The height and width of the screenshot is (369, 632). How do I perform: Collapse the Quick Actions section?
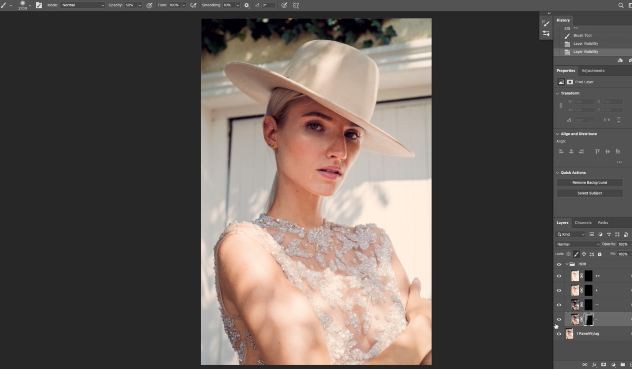[x=558, y=172]
